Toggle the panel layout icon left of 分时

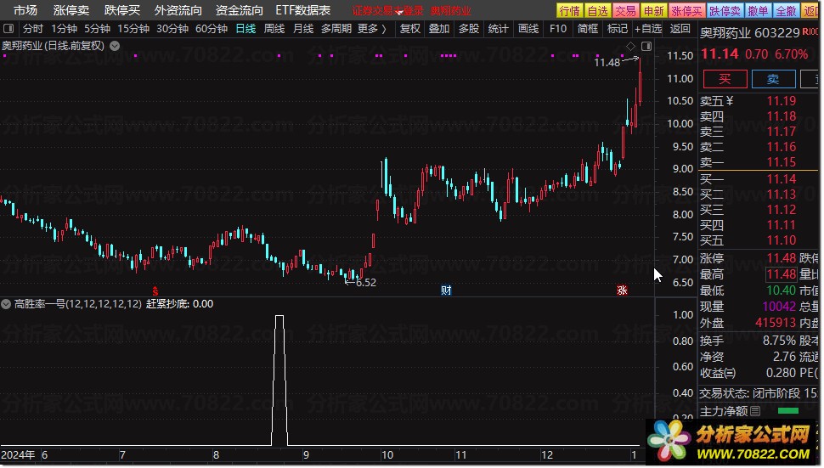coord(8,28)
